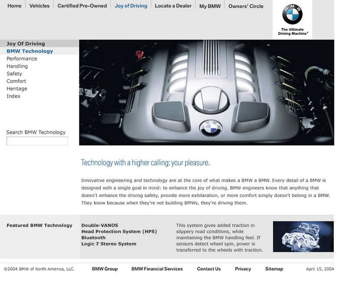
Task: Open the Logic 7 Stereo System link
Action: pos(109,244)
